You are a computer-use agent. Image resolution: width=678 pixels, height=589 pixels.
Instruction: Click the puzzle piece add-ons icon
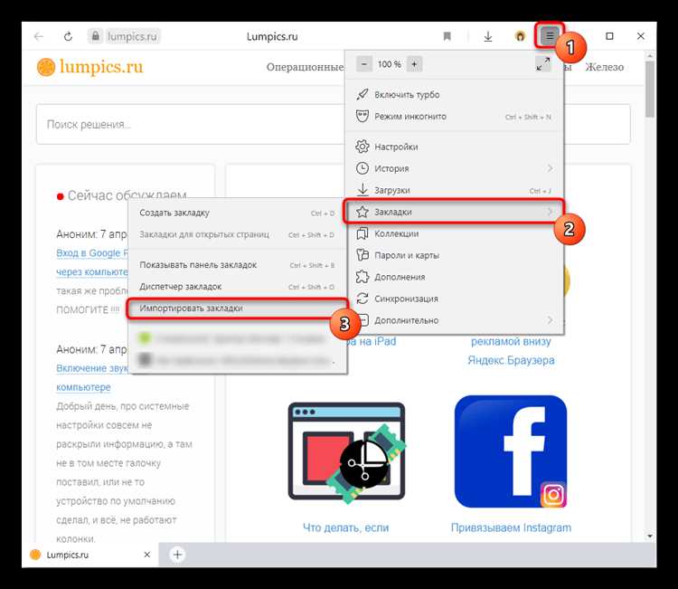(x=362, y=277)
